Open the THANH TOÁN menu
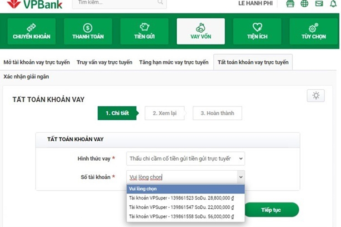Viewport: 341px width, 227px height. tap(88, 31)
